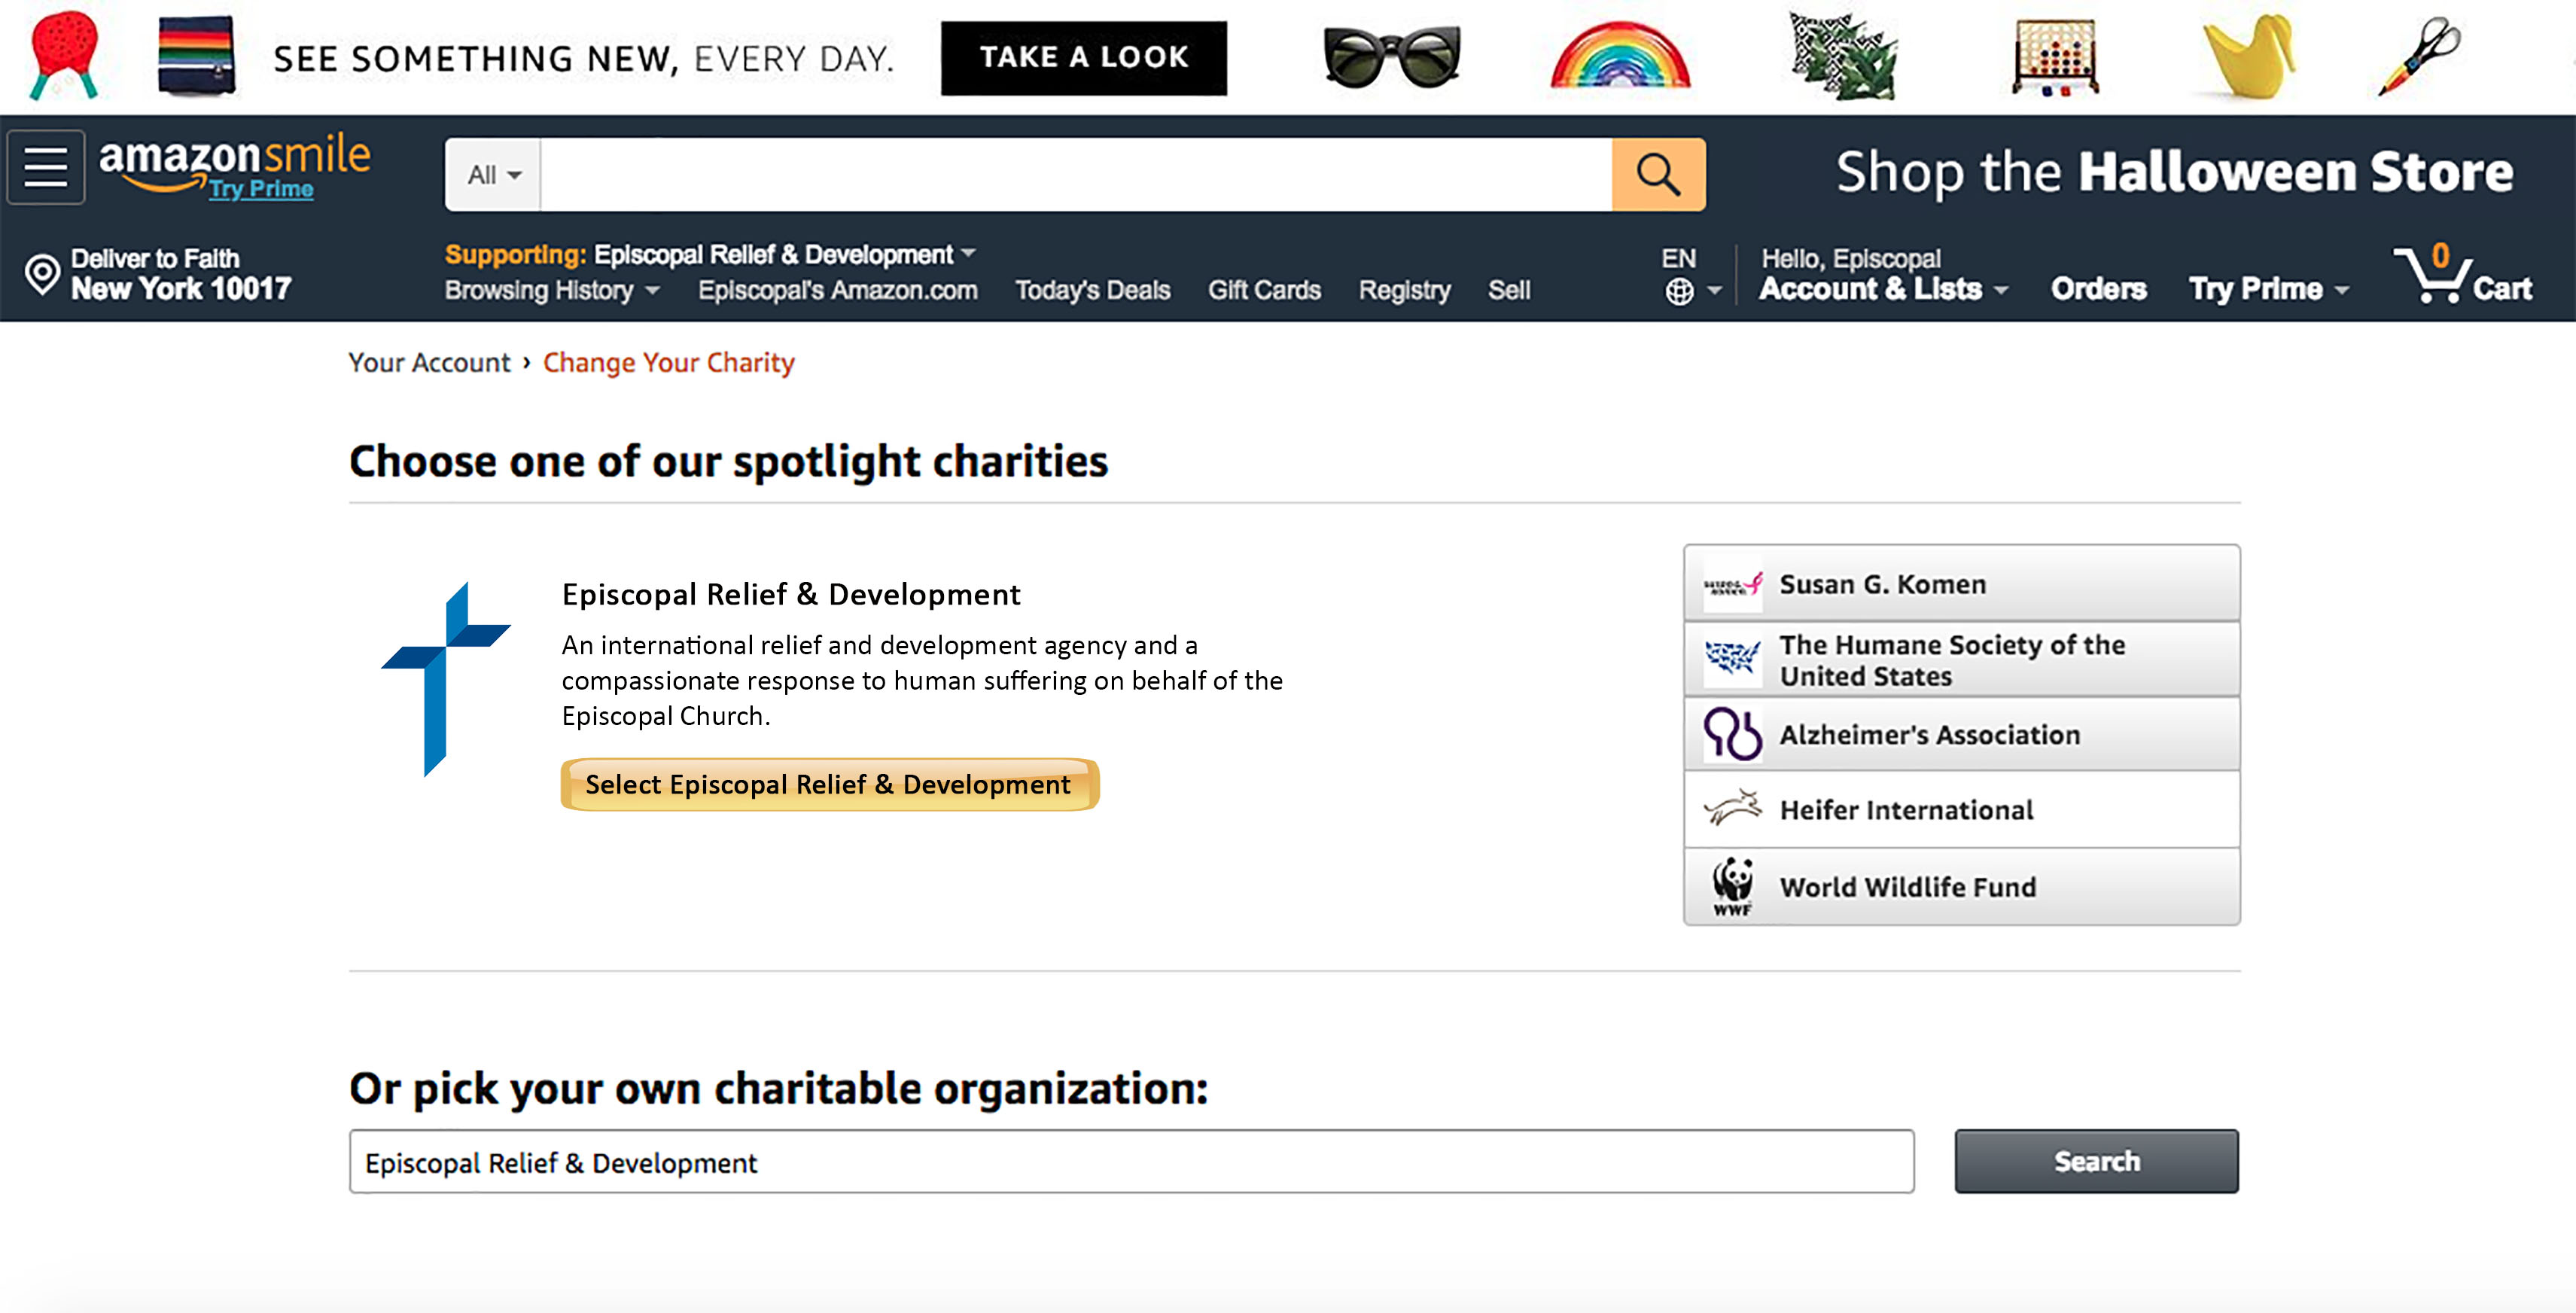
Task: Click the main Amazon search field
Action: 1076,175
